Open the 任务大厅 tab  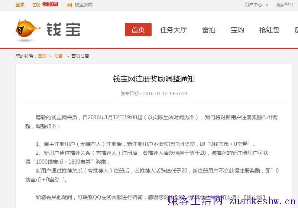coord(174,30)
